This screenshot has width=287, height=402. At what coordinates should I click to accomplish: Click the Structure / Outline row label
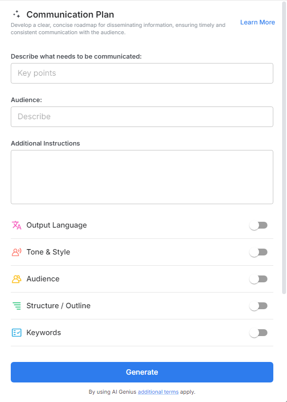[x=59, y=306]
